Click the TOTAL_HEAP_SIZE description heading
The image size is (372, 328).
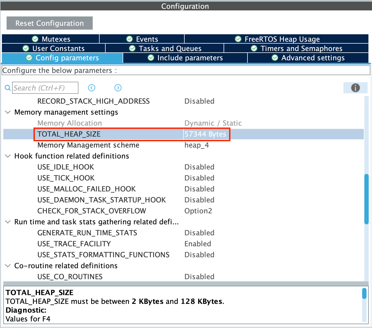40,293
